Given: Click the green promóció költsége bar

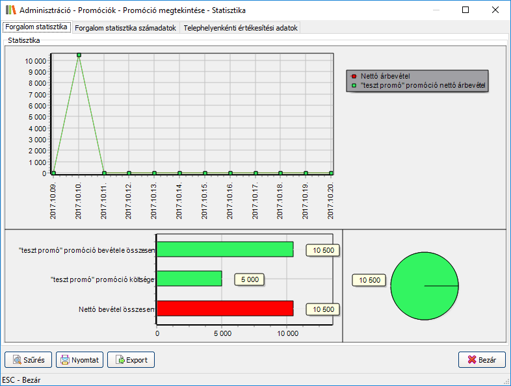Looking at the screenshot, I should point(189,279).
